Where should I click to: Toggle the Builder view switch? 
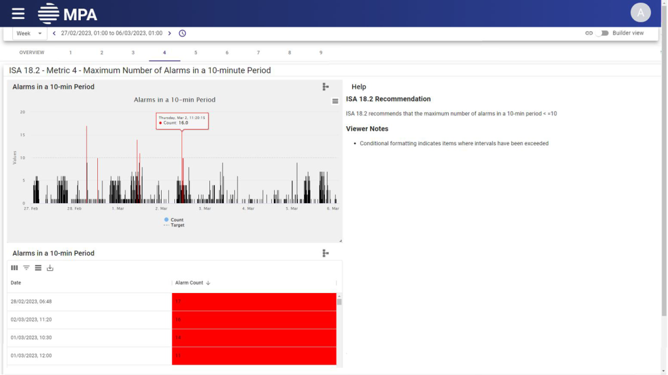pos(602,33)
